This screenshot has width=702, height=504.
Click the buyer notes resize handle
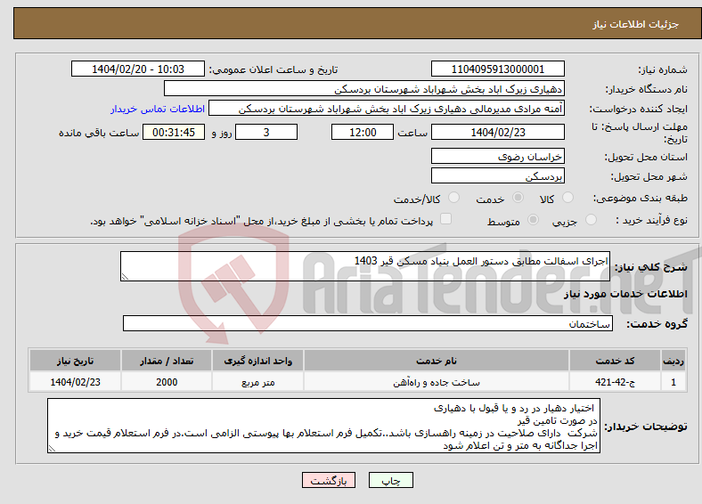pos(52,449)
